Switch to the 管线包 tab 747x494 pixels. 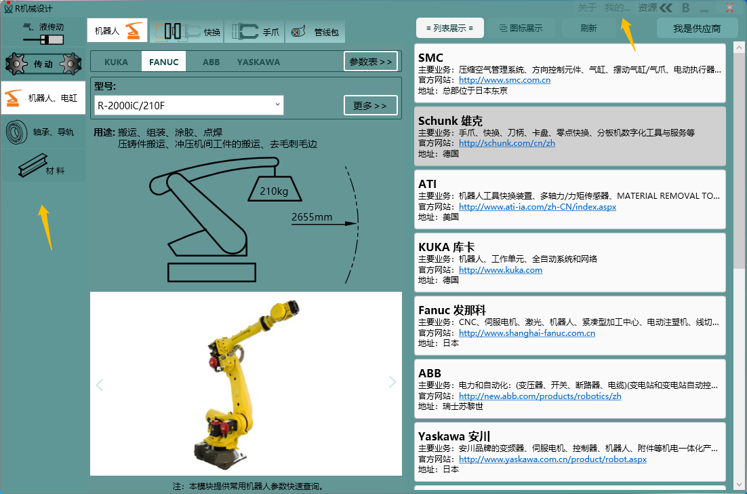[315, 32]
